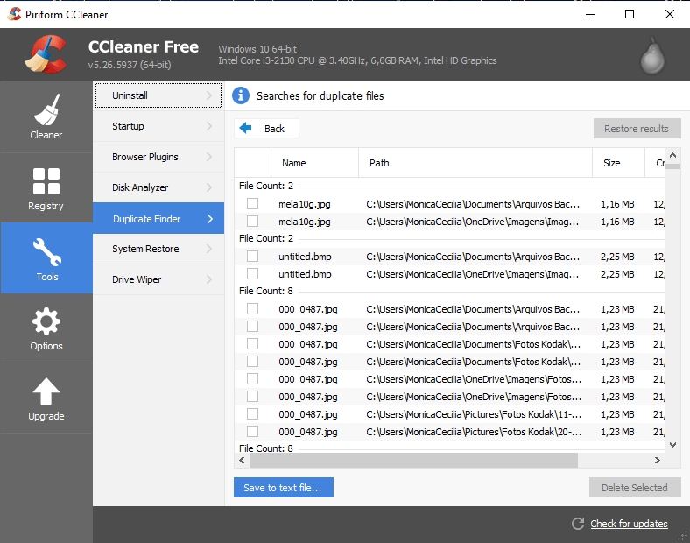Click 'File Count: 8' header above 000_0487.jpg

pyautogui.click(x=266, y=291)
